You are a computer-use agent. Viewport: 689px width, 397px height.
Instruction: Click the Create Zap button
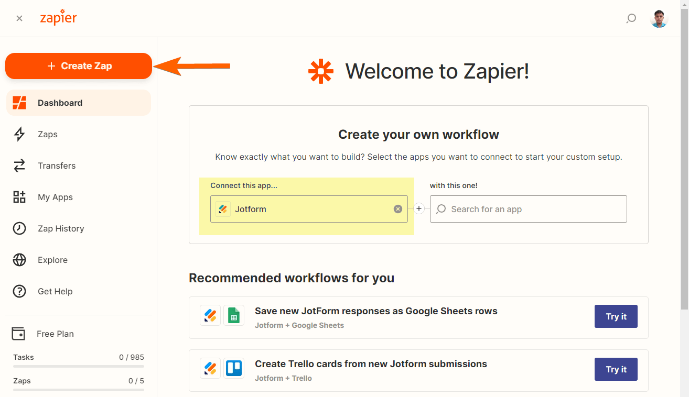pyautogui.click(x=79, y=66)
